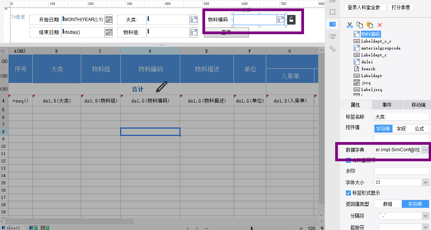
Task: Click the 开始日期 formula input
Action: click(83, 20)
